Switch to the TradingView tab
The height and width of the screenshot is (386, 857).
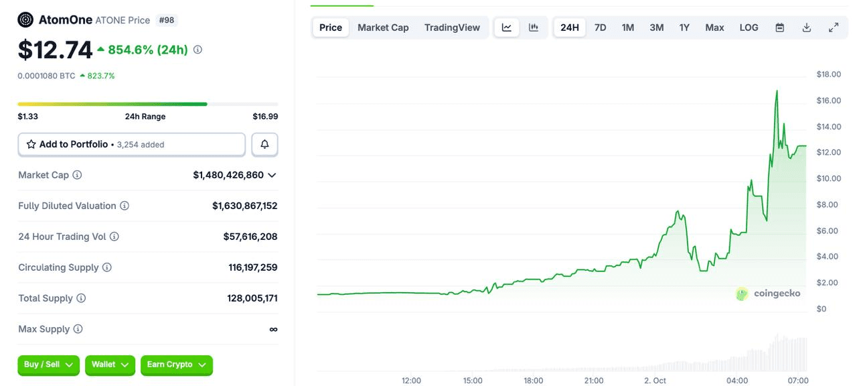coord(452,27)
